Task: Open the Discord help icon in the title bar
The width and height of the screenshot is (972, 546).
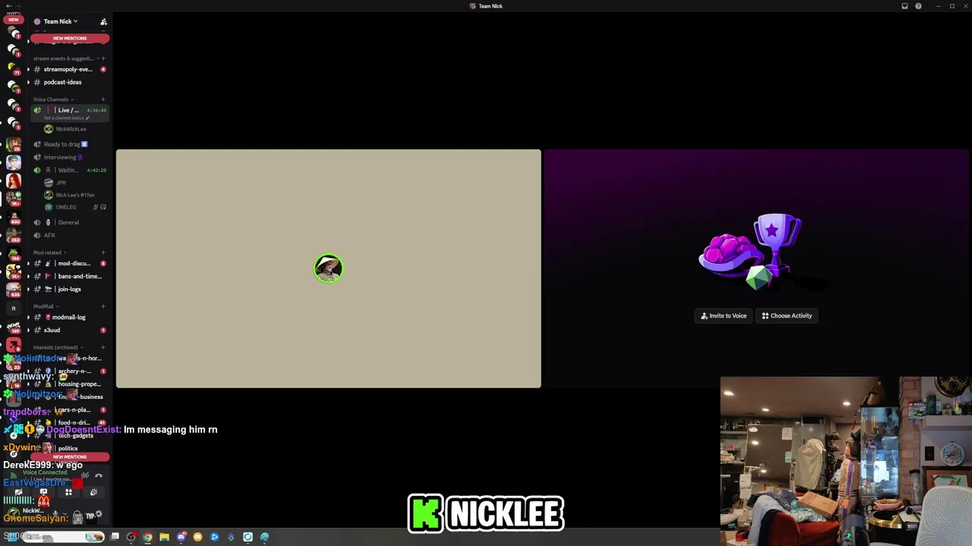Action: (918, 6)
